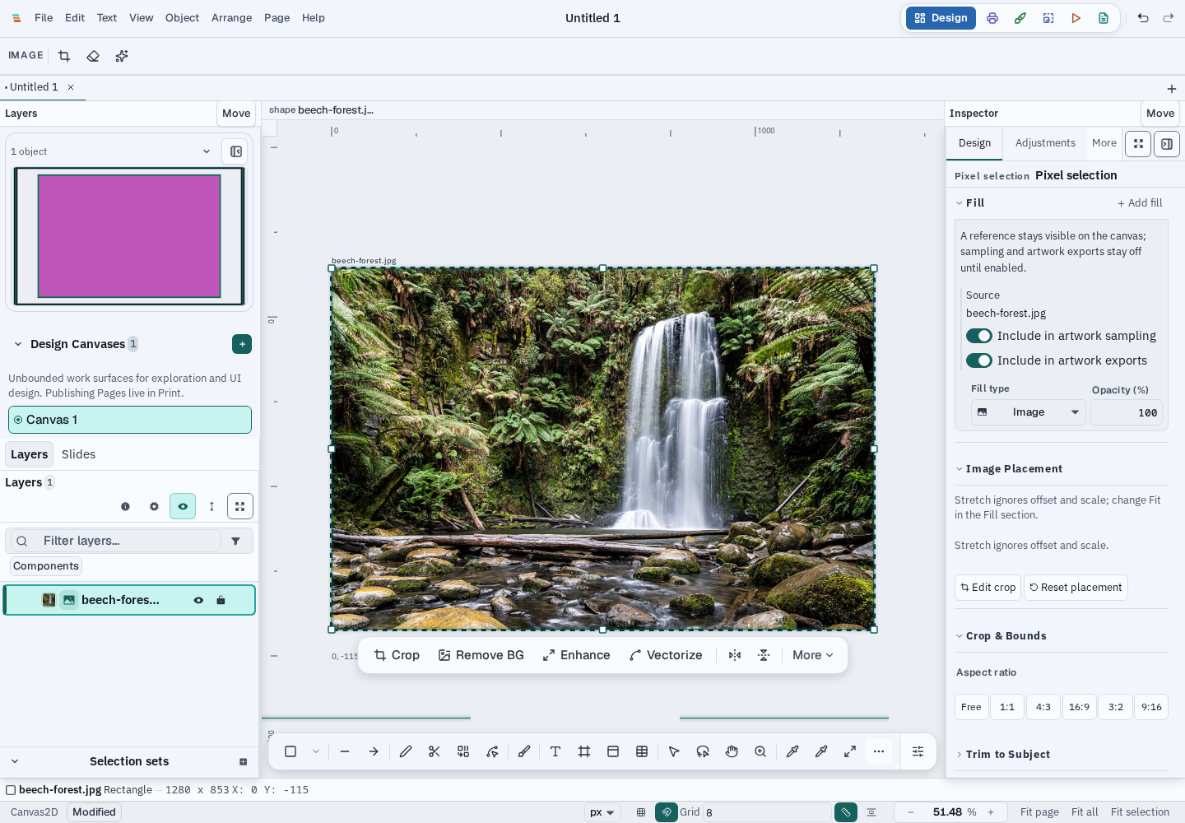Expand the More menu in image toolbar
1185x823 pixels.
pos(813,655)
